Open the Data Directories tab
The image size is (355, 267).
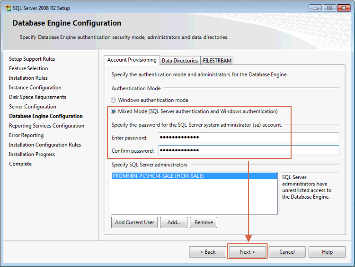click(x=180, y=61)
